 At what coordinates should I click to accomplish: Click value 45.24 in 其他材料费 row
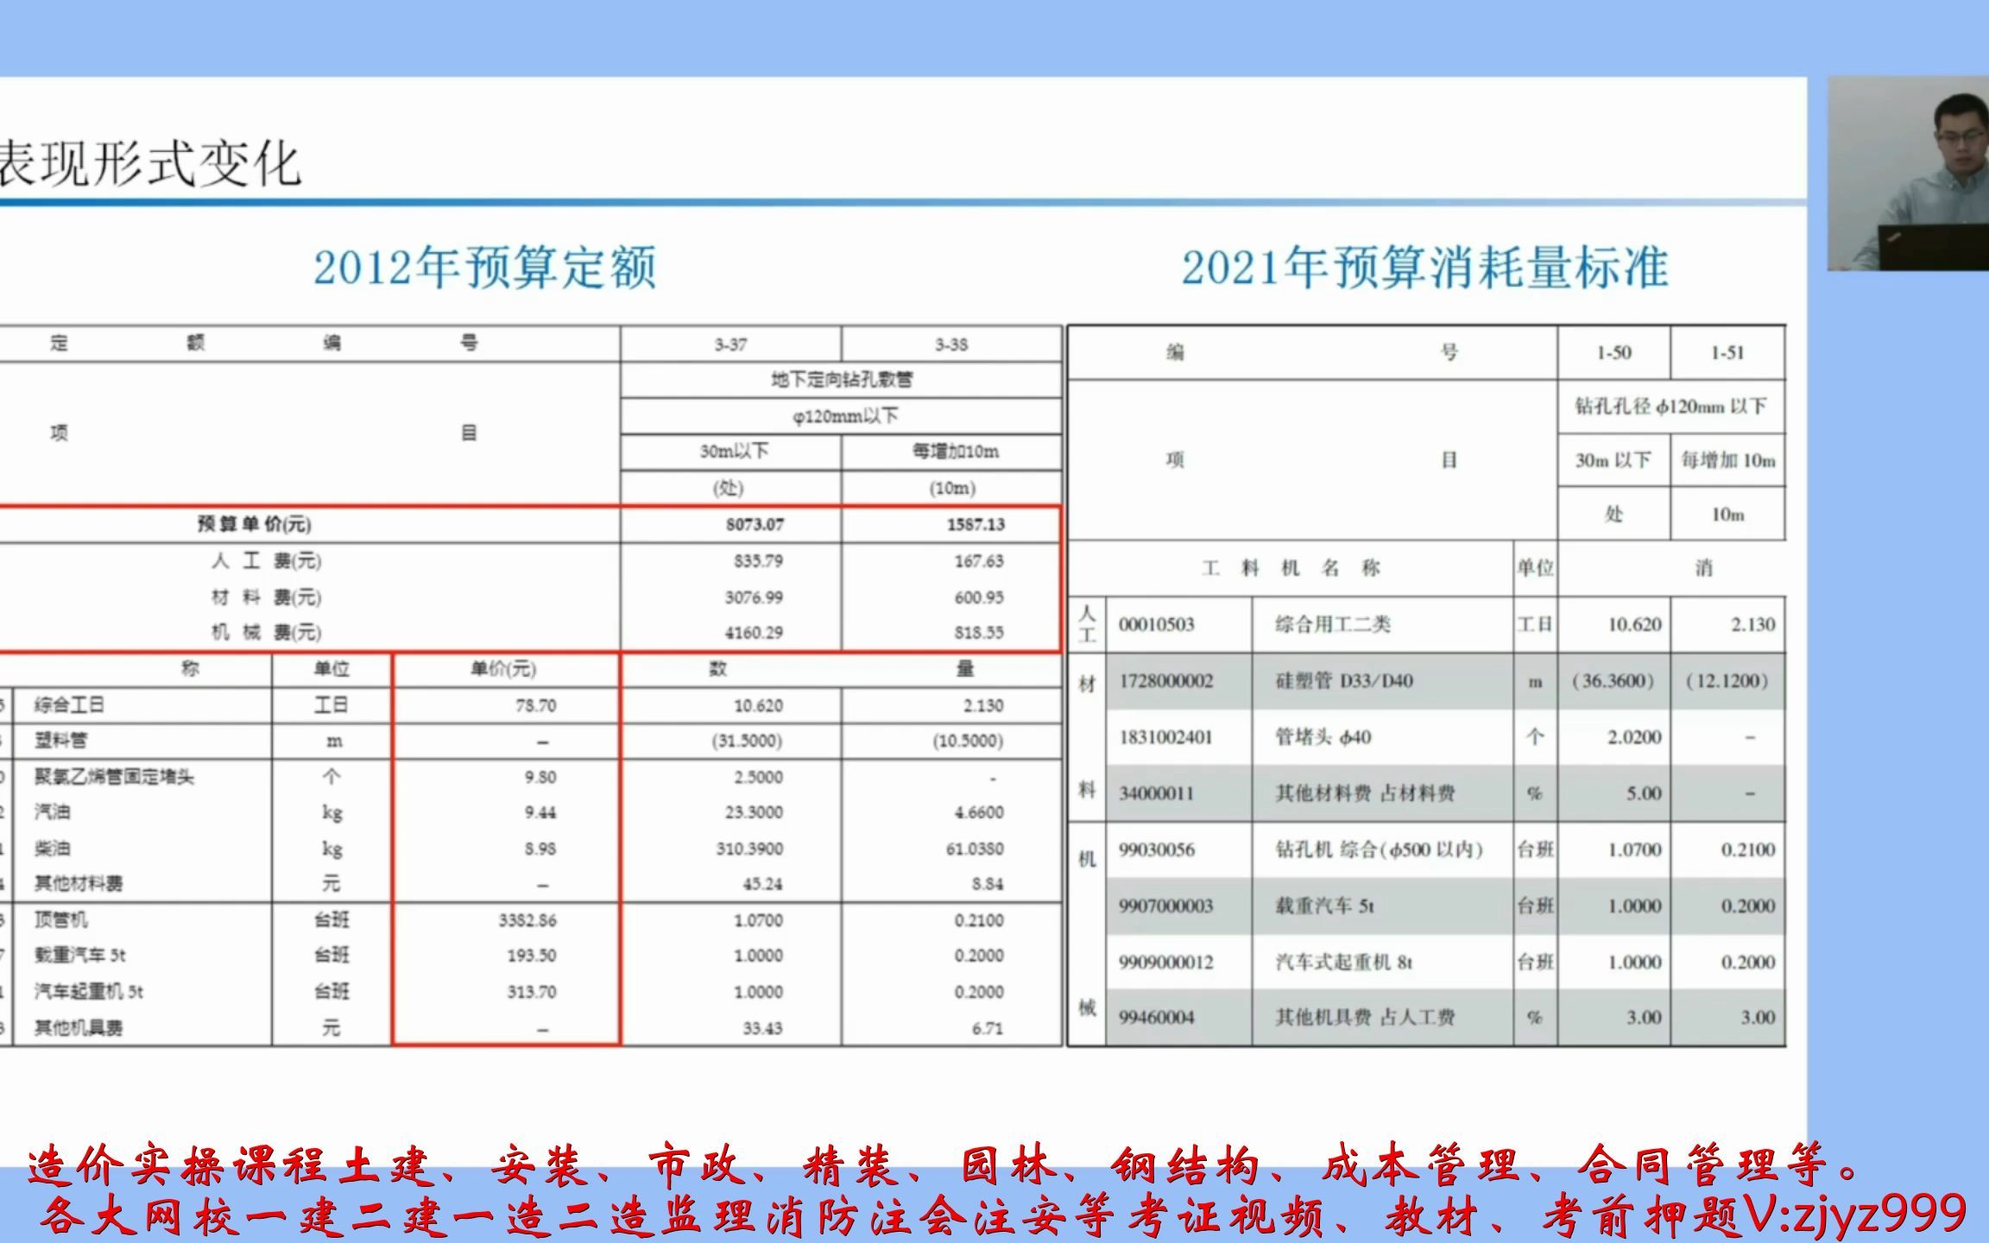coord(762,884)
